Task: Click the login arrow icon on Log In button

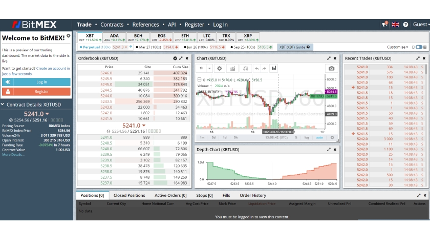Action: coord(8,82)
